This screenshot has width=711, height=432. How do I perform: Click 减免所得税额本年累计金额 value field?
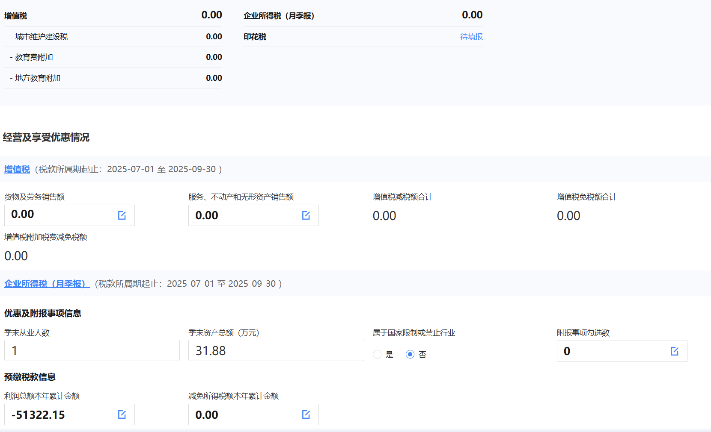tap(244, 414)
